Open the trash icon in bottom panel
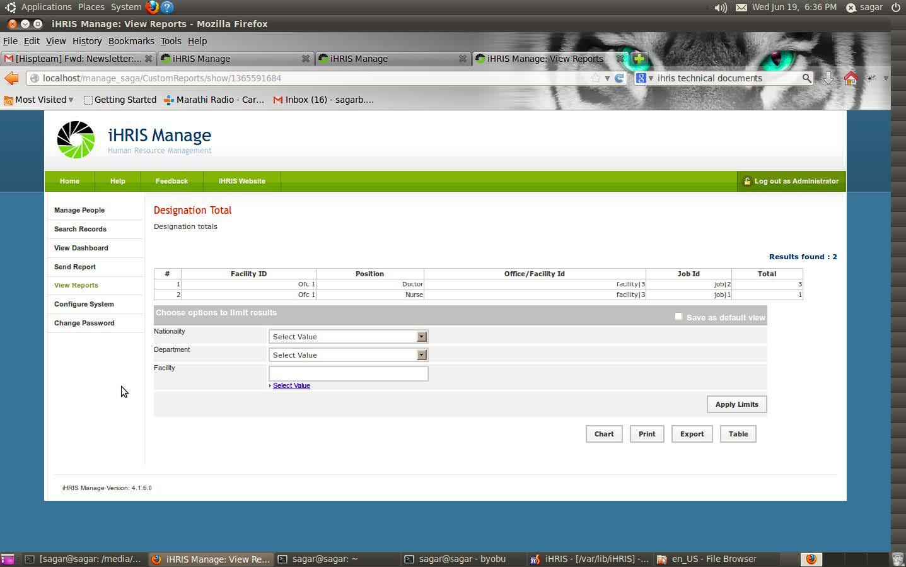906x567 pixels. 898,559
